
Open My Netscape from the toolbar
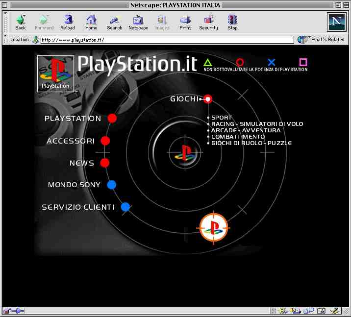click(138, 23)
